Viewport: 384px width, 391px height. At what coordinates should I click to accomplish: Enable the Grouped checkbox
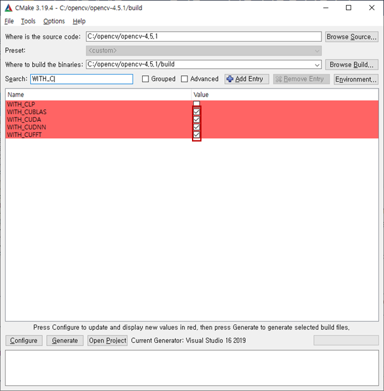[145, 79]
